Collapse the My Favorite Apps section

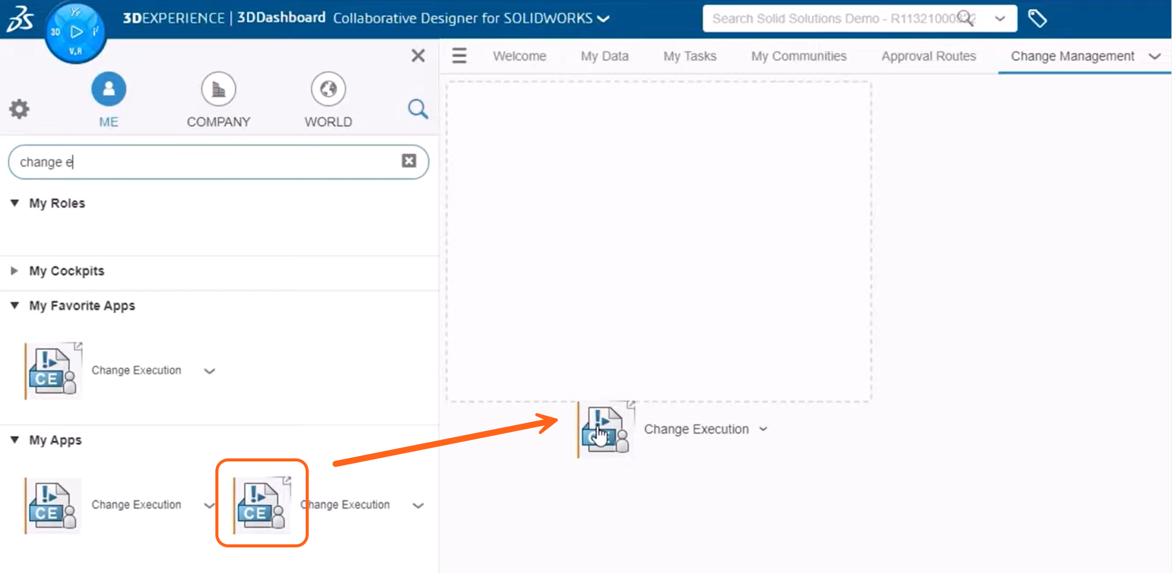[x=15, y=305]
